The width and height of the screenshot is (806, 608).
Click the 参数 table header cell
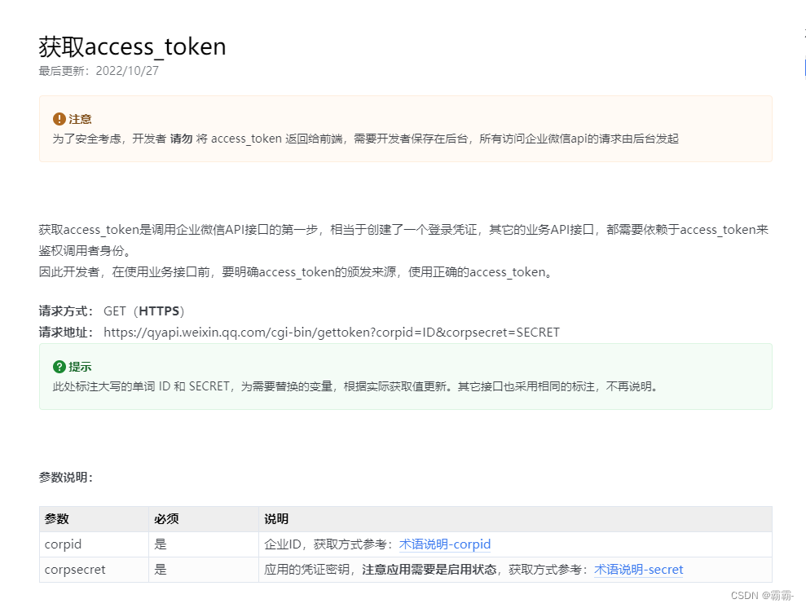click(94, 519)
